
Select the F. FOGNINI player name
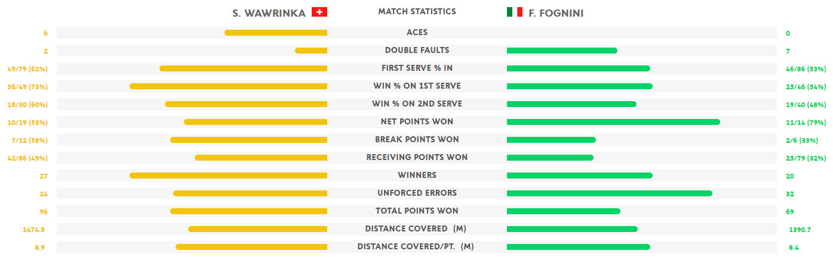tap(556, 13)
